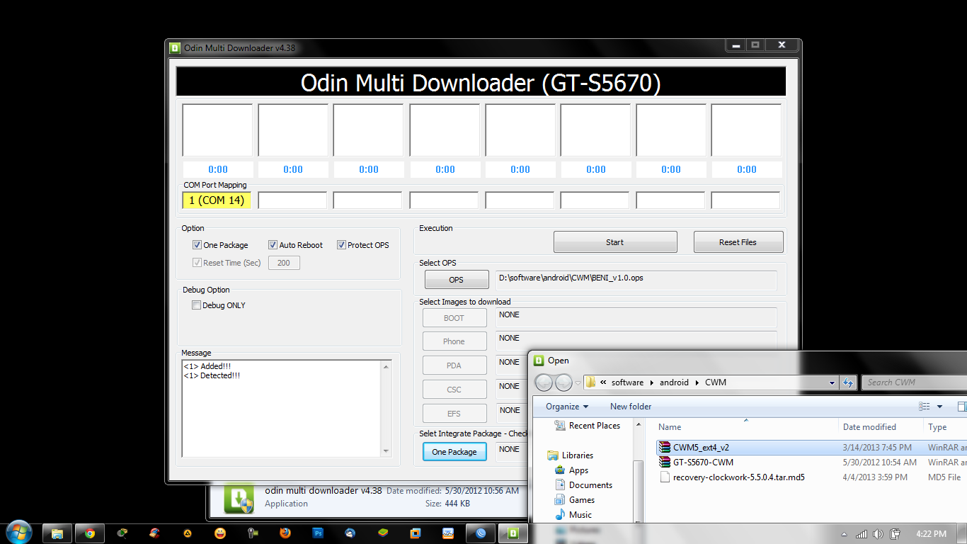
Task: Refresh the CWM folder listing
Action: coord(848,382)
